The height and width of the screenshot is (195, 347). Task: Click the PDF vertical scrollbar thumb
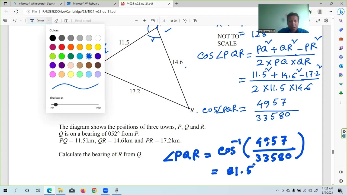(x=333, y=152)
